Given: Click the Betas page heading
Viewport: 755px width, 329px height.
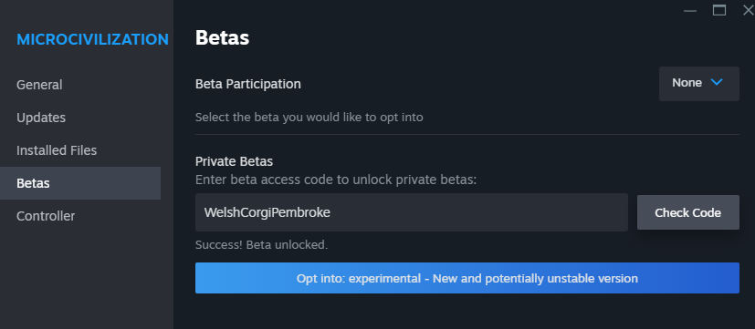Looking at the screenshot, I should (x=222, y=38).
